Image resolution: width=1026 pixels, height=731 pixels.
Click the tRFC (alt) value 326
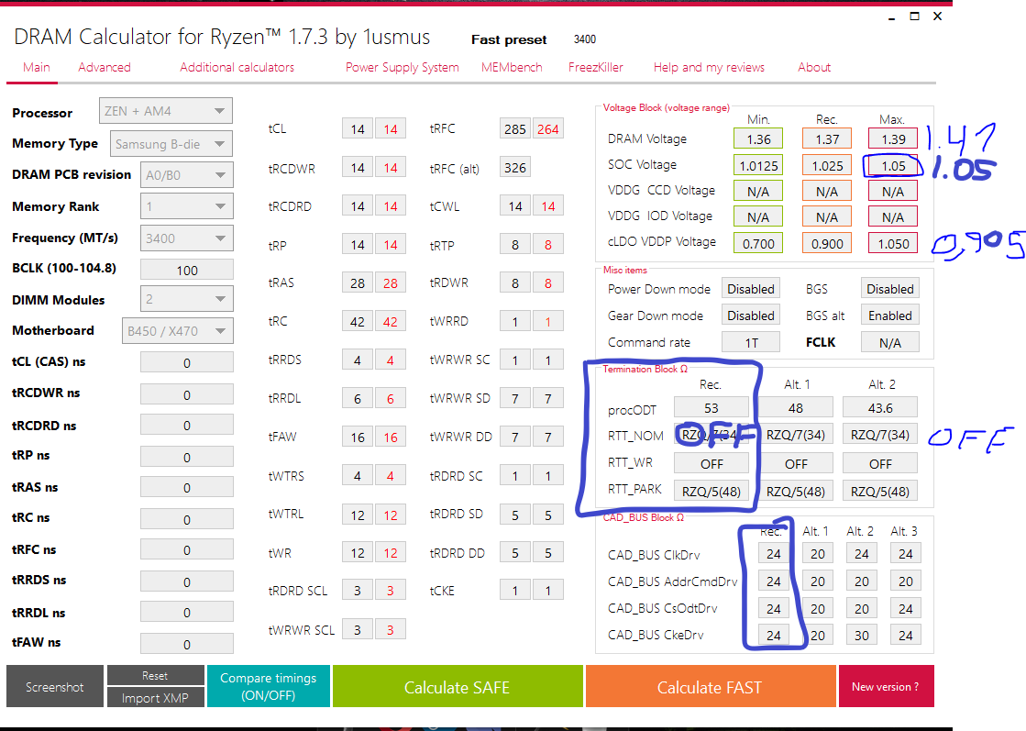[515, 168]
